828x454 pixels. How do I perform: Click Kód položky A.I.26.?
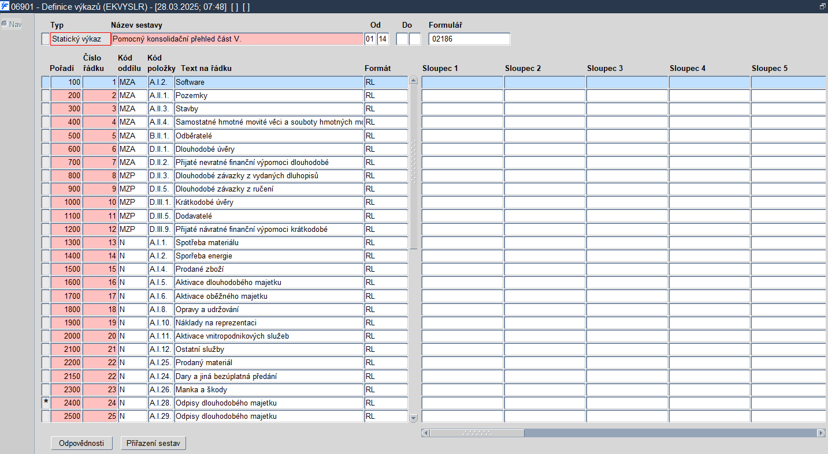click(x=161, y=389)
